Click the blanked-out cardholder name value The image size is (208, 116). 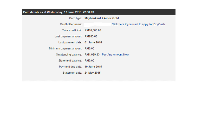[97, 24]
